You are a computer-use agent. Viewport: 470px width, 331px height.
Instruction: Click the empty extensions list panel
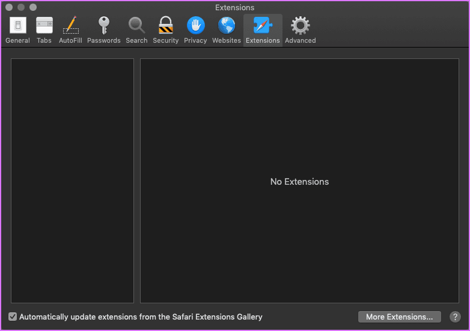point(72,181)
